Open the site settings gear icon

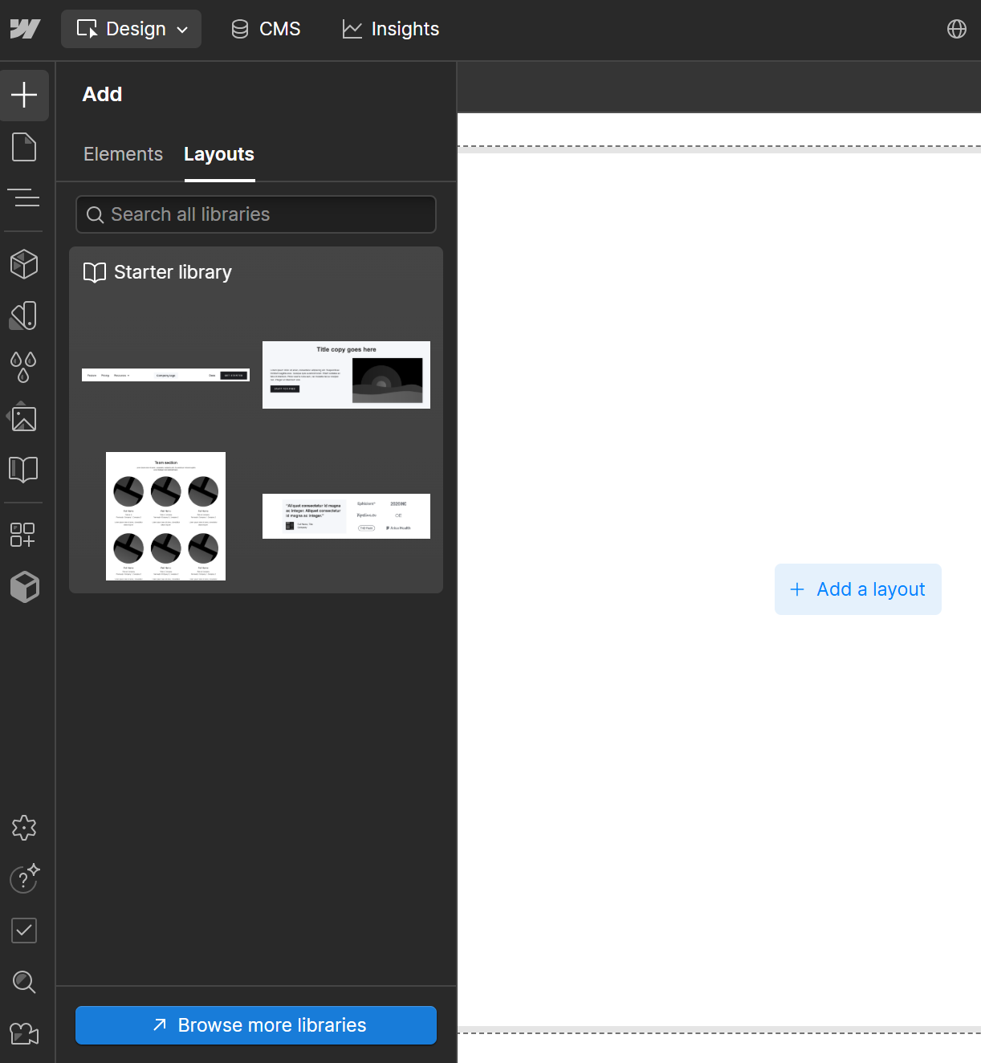click(24, 828)
